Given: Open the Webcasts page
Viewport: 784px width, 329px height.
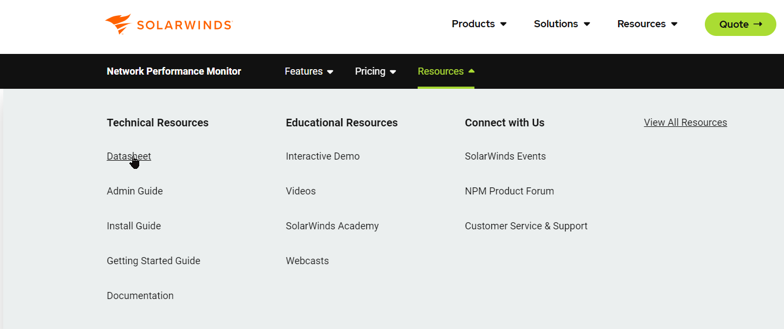Looking at the screenshot, I should [x=307, y=261].
